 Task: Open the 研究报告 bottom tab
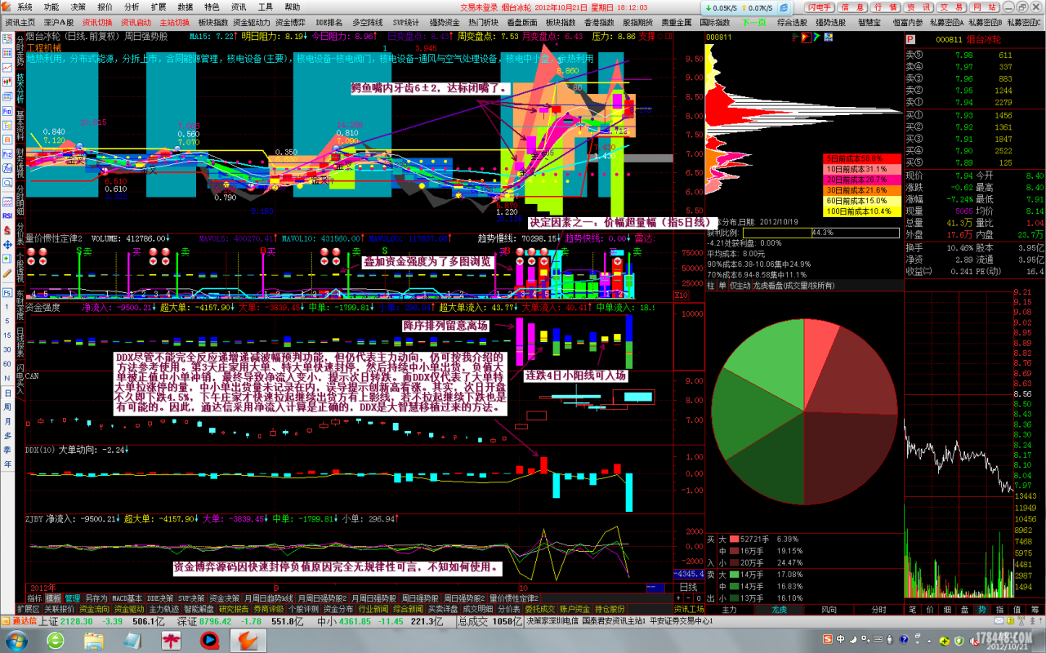point(234,609)
